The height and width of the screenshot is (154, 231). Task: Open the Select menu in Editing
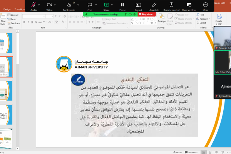pyautogui.click(x=202, y=23)
